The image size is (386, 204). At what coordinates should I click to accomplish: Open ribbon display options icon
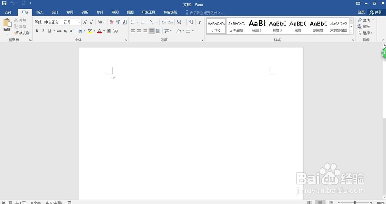pyautogui.click(x=358, y=3)
